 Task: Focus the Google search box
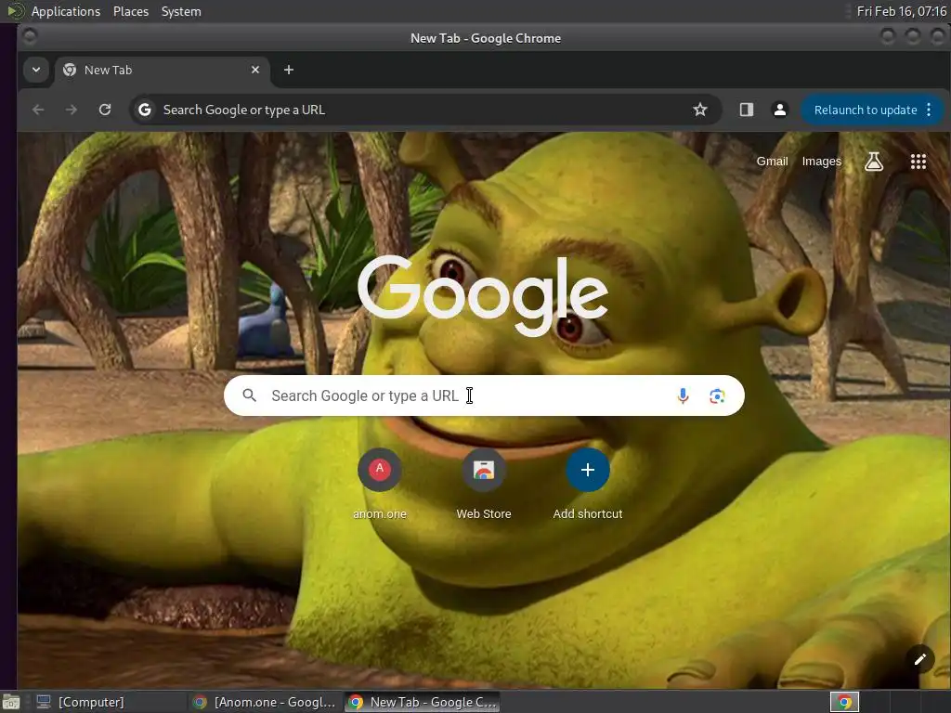(484, 395)
